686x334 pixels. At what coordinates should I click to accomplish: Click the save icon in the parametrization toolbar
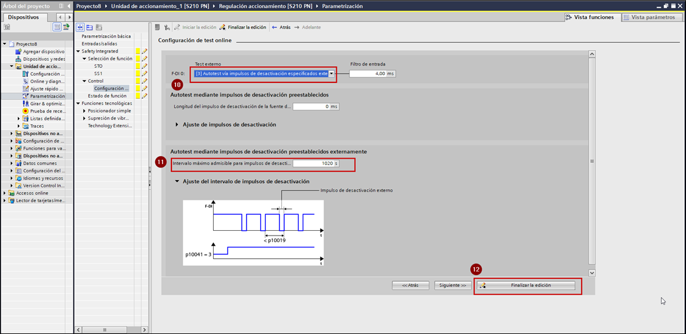point(158,27)
